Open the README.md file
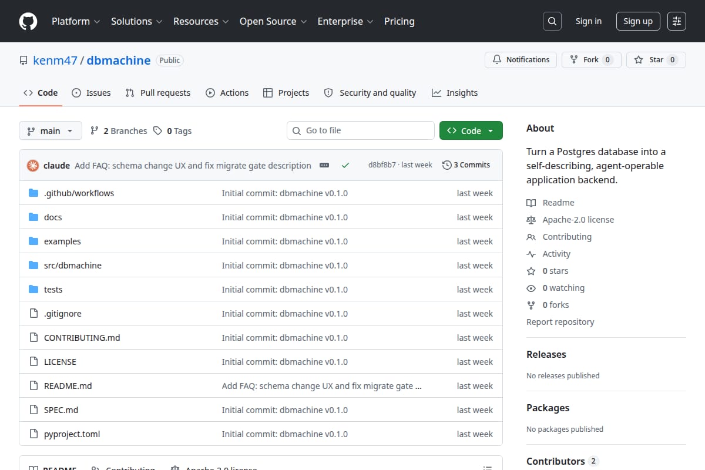Viewport: 705px width, 470px height. [x=68, y=386]
